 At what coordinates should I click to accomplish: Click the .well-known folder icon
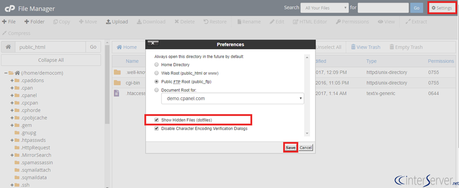tap(117, 72)
